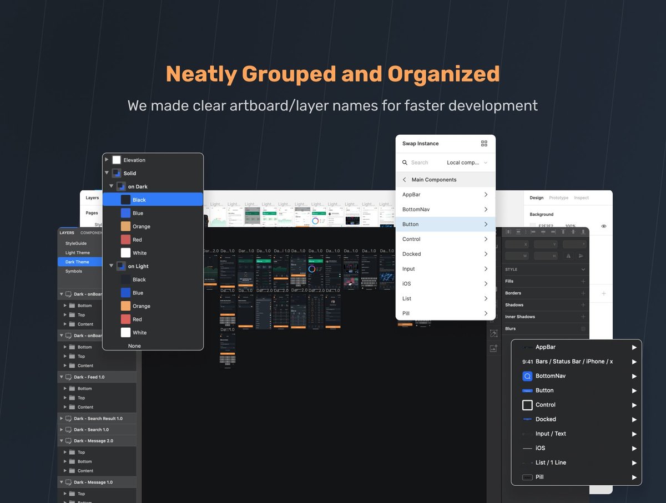The image size is (666, 503).
Task: Pick the Orange swatch under on Dark
Action: (x=126, y=226)
